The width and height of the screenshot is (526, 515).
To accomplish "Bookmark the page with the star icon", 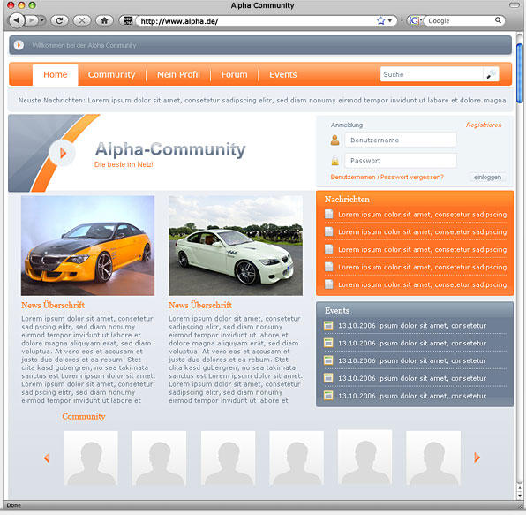I will (380, 21).
